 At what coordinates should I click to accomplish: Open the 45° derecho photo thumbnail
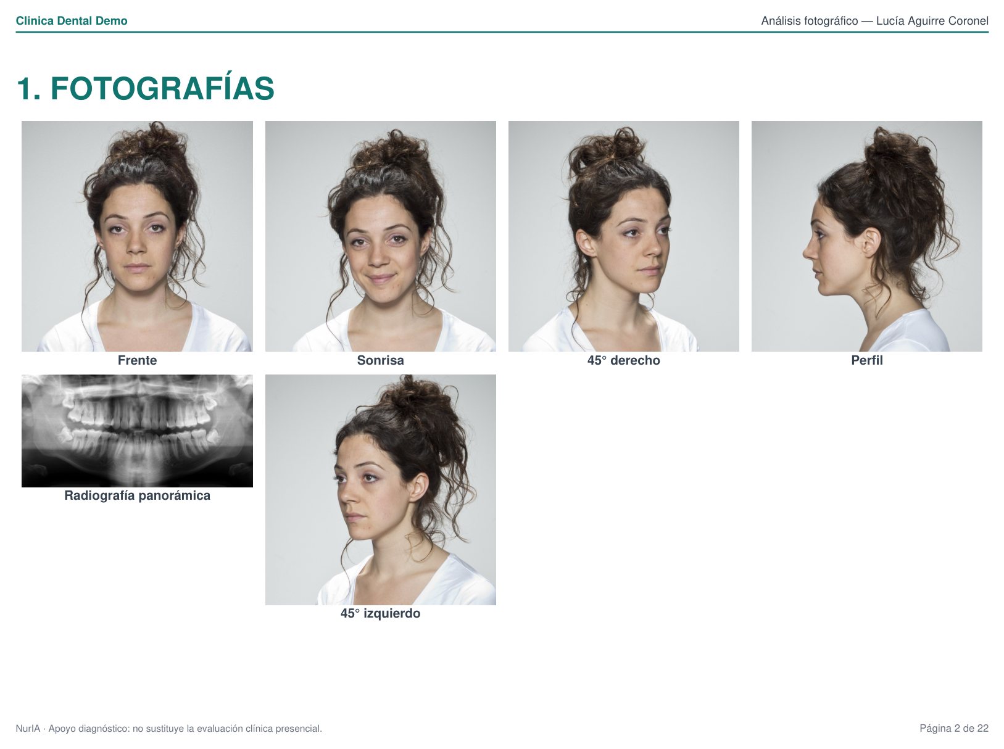pyautogui.click(x=624, y=236)
